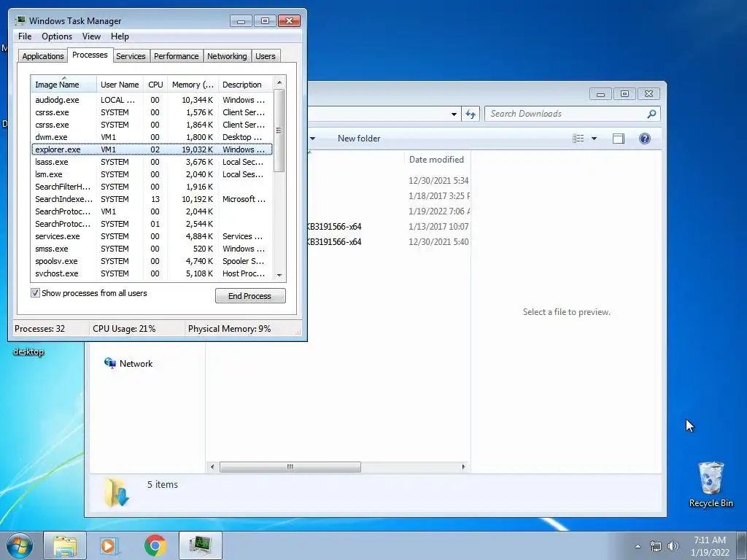Expand the toolbar dropdown left of New folder
Viewport: 747px width, 560px height.
pos(312,139)
